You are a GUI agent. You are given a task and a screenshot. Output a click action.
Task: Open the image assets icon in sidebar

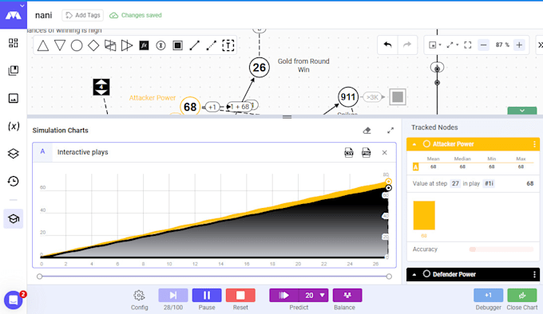click(x=13, y=98)
